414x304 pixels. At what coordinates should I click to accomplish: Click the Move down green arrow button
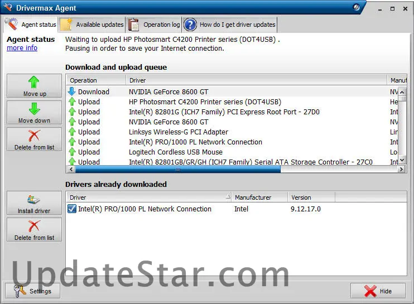[34, 113]
